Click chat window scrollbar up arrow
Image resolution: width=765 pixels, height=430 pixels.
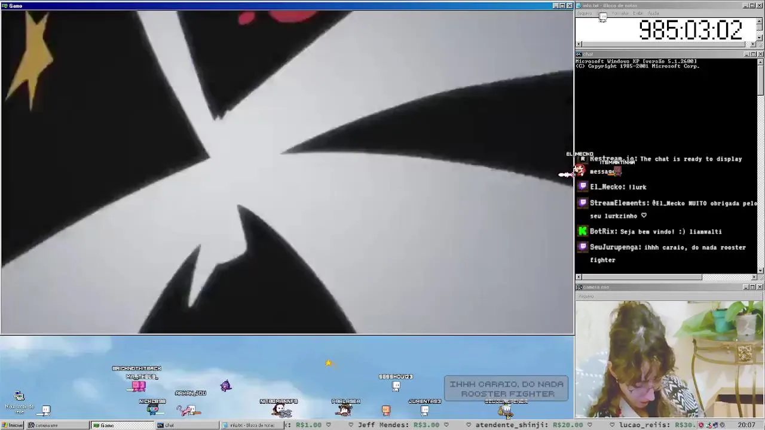(760, 61)
